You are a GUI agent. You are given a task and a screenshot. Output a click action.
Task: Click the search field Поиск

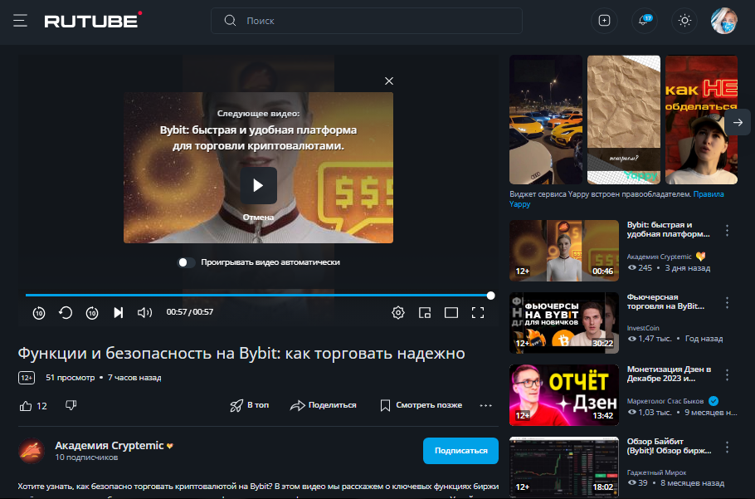tap(367, 21)
